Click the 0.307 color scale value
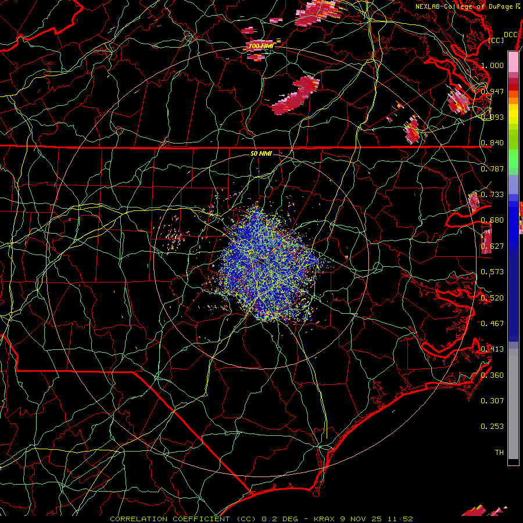Image resolution: width=523 pixels, height=523 pixels. [492, 401]
